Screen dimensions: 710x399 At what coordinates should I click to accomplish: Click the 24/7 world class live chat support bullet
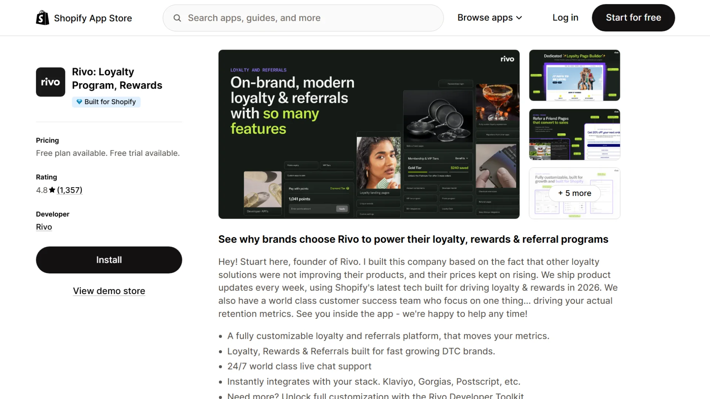pyautogui.click(x=299, y=366)
